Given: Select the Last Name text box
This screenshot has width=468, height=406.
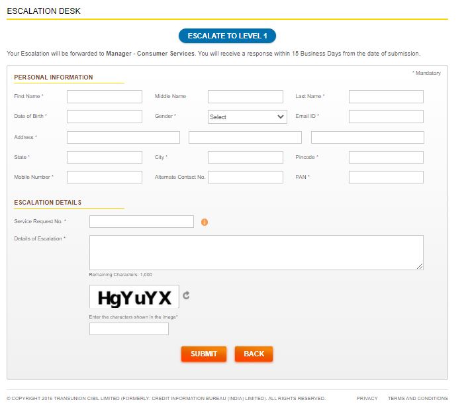Looking at the screenshot, I should (386, 97).
